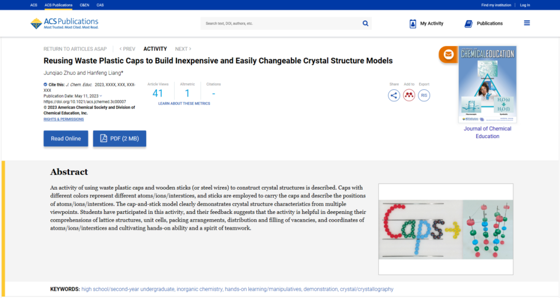Image resolution: width=560 pixels, height=298 pixels.
Task: Open Rights & Permissions
Action: 64,119
